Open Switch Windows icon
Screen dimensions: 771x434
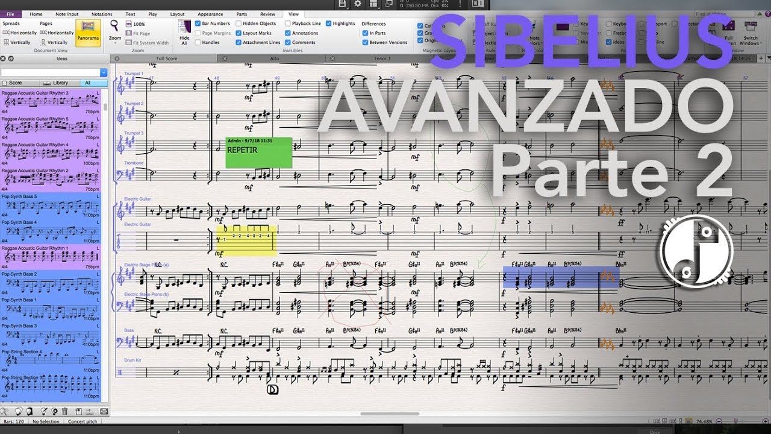[751, 25]
